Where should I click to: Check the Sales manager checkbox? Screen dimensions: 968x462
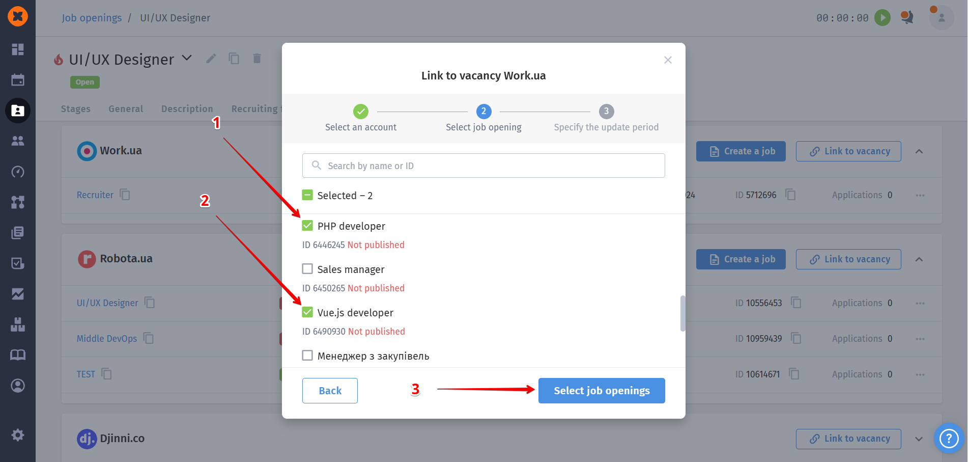(x=307, y=269)
